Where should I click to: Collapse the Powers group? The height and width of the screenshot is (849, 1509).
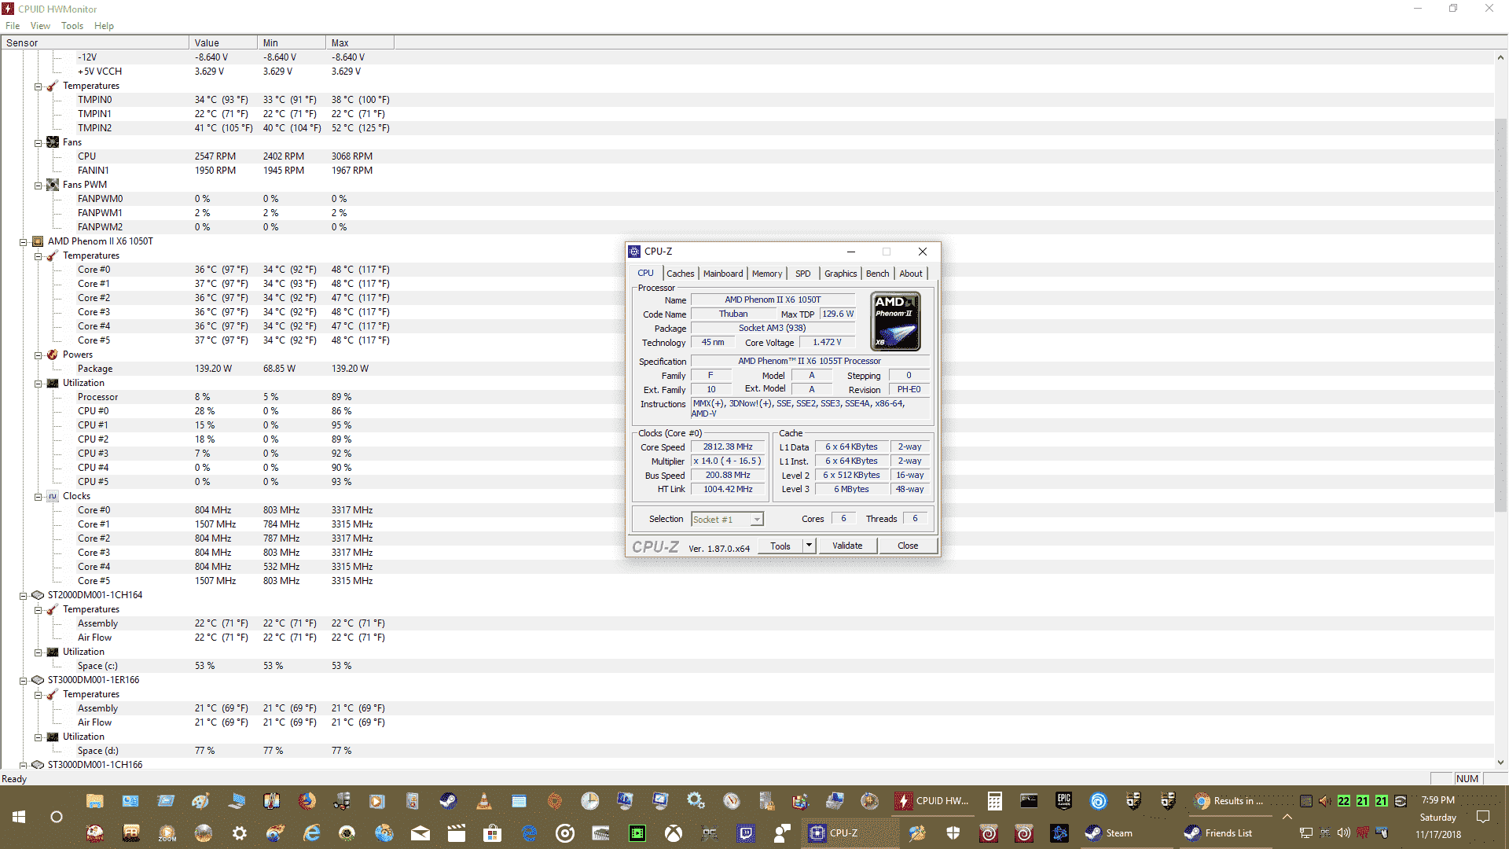38,355
